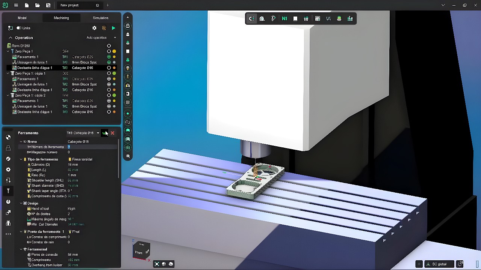
Task: Open the SC global coordinate system button
Action: pyautogui.click(x=439, y=264)
